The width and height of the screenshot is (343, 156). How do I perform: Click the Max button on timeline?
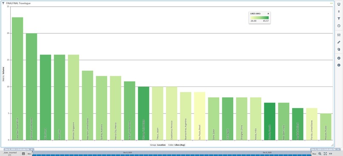314,154
